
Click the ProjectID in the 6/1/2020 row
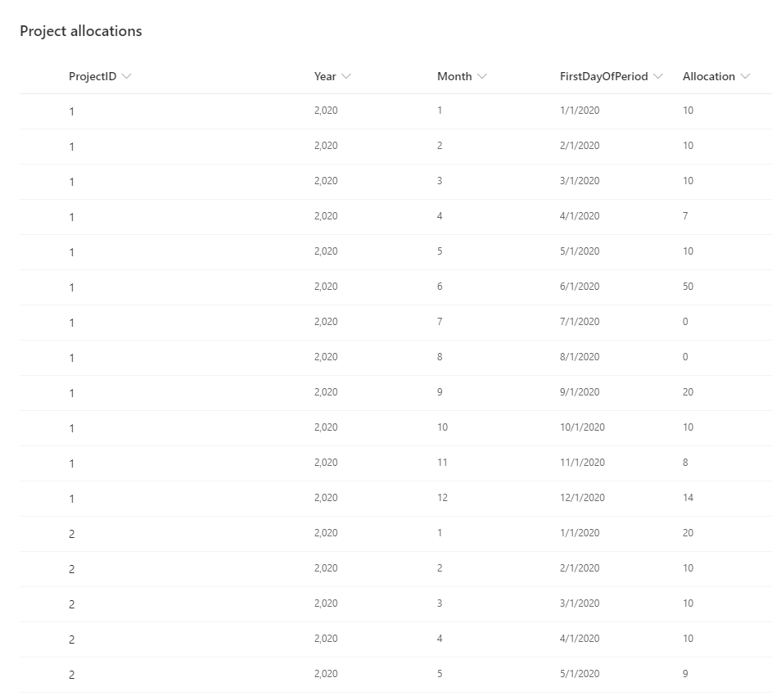click(x=72, y=287)
